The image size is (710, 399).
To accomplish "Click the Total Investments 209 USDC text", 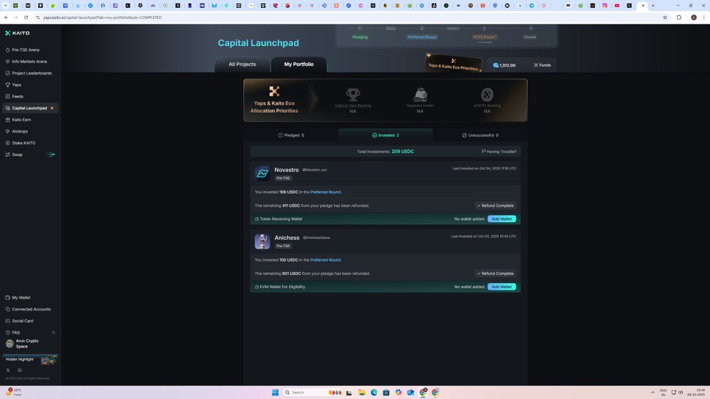I will pyautogui.click(x=385, y=151).
